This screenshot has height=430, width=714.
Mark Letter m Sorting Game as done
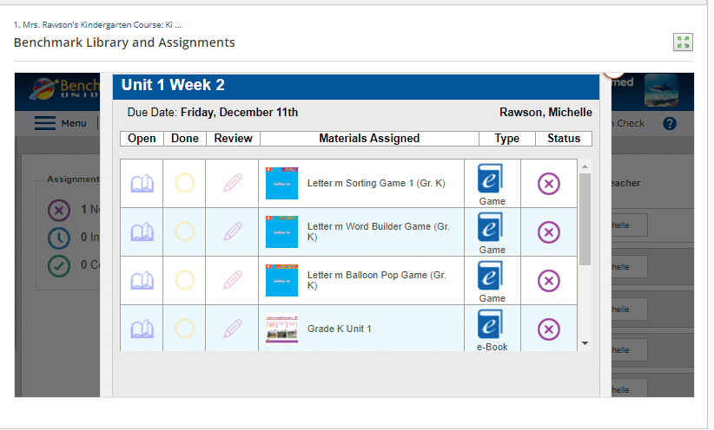point(184,184)
